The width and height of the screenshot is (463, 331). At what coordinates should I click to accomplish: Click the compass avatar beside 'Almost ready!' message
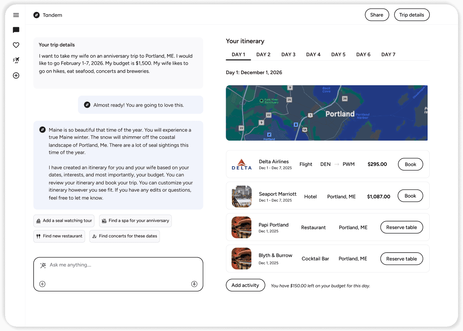[87, 105]
